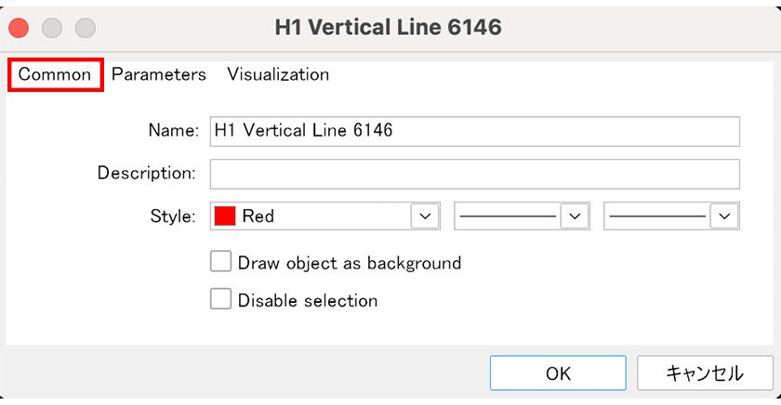Screen dimensions: 781x405
Task: Click into the Name text field
Action: coord(474,131)
